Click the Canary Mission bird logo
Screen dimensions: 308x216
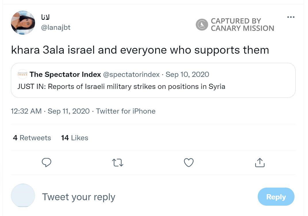pyautogui.click(x=202, y=25)
